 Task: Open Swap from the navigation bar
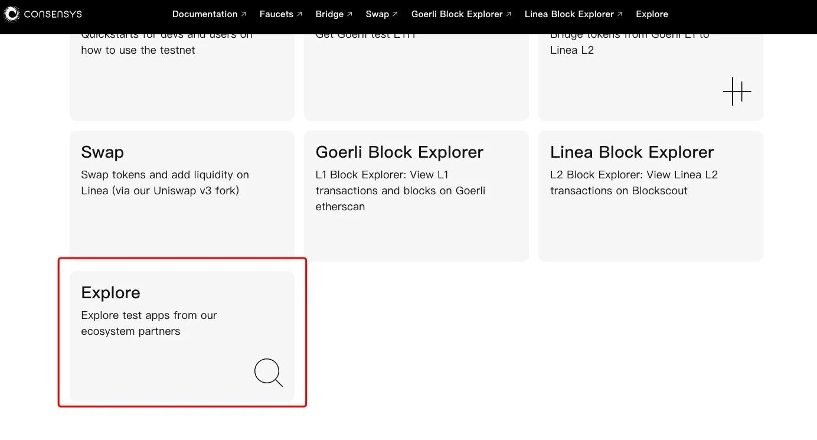pyautogui.click(x=378, y=14)
